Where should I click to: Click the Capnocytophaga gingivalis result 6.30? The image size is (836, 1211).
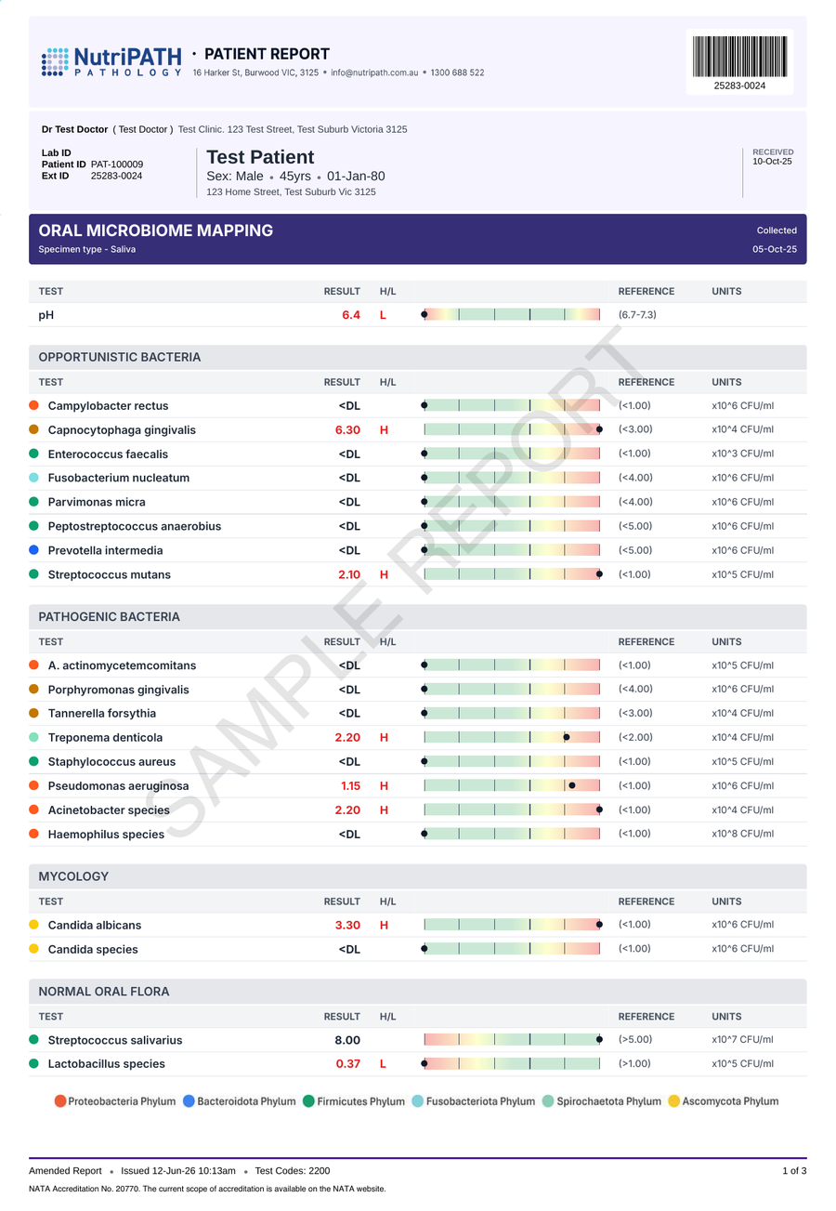pos(347,430)
